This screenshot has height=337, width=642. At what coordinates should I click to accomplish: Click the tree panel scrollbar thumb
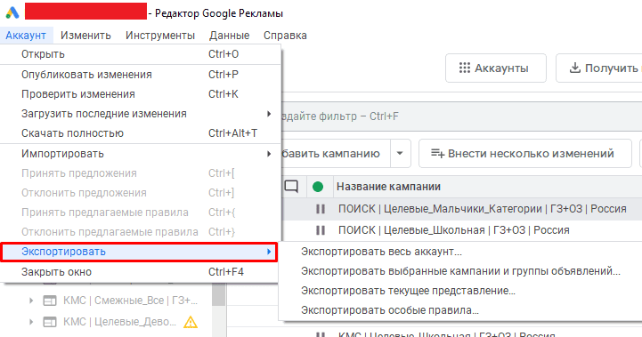pyautogui.click(x=219, y=294)
